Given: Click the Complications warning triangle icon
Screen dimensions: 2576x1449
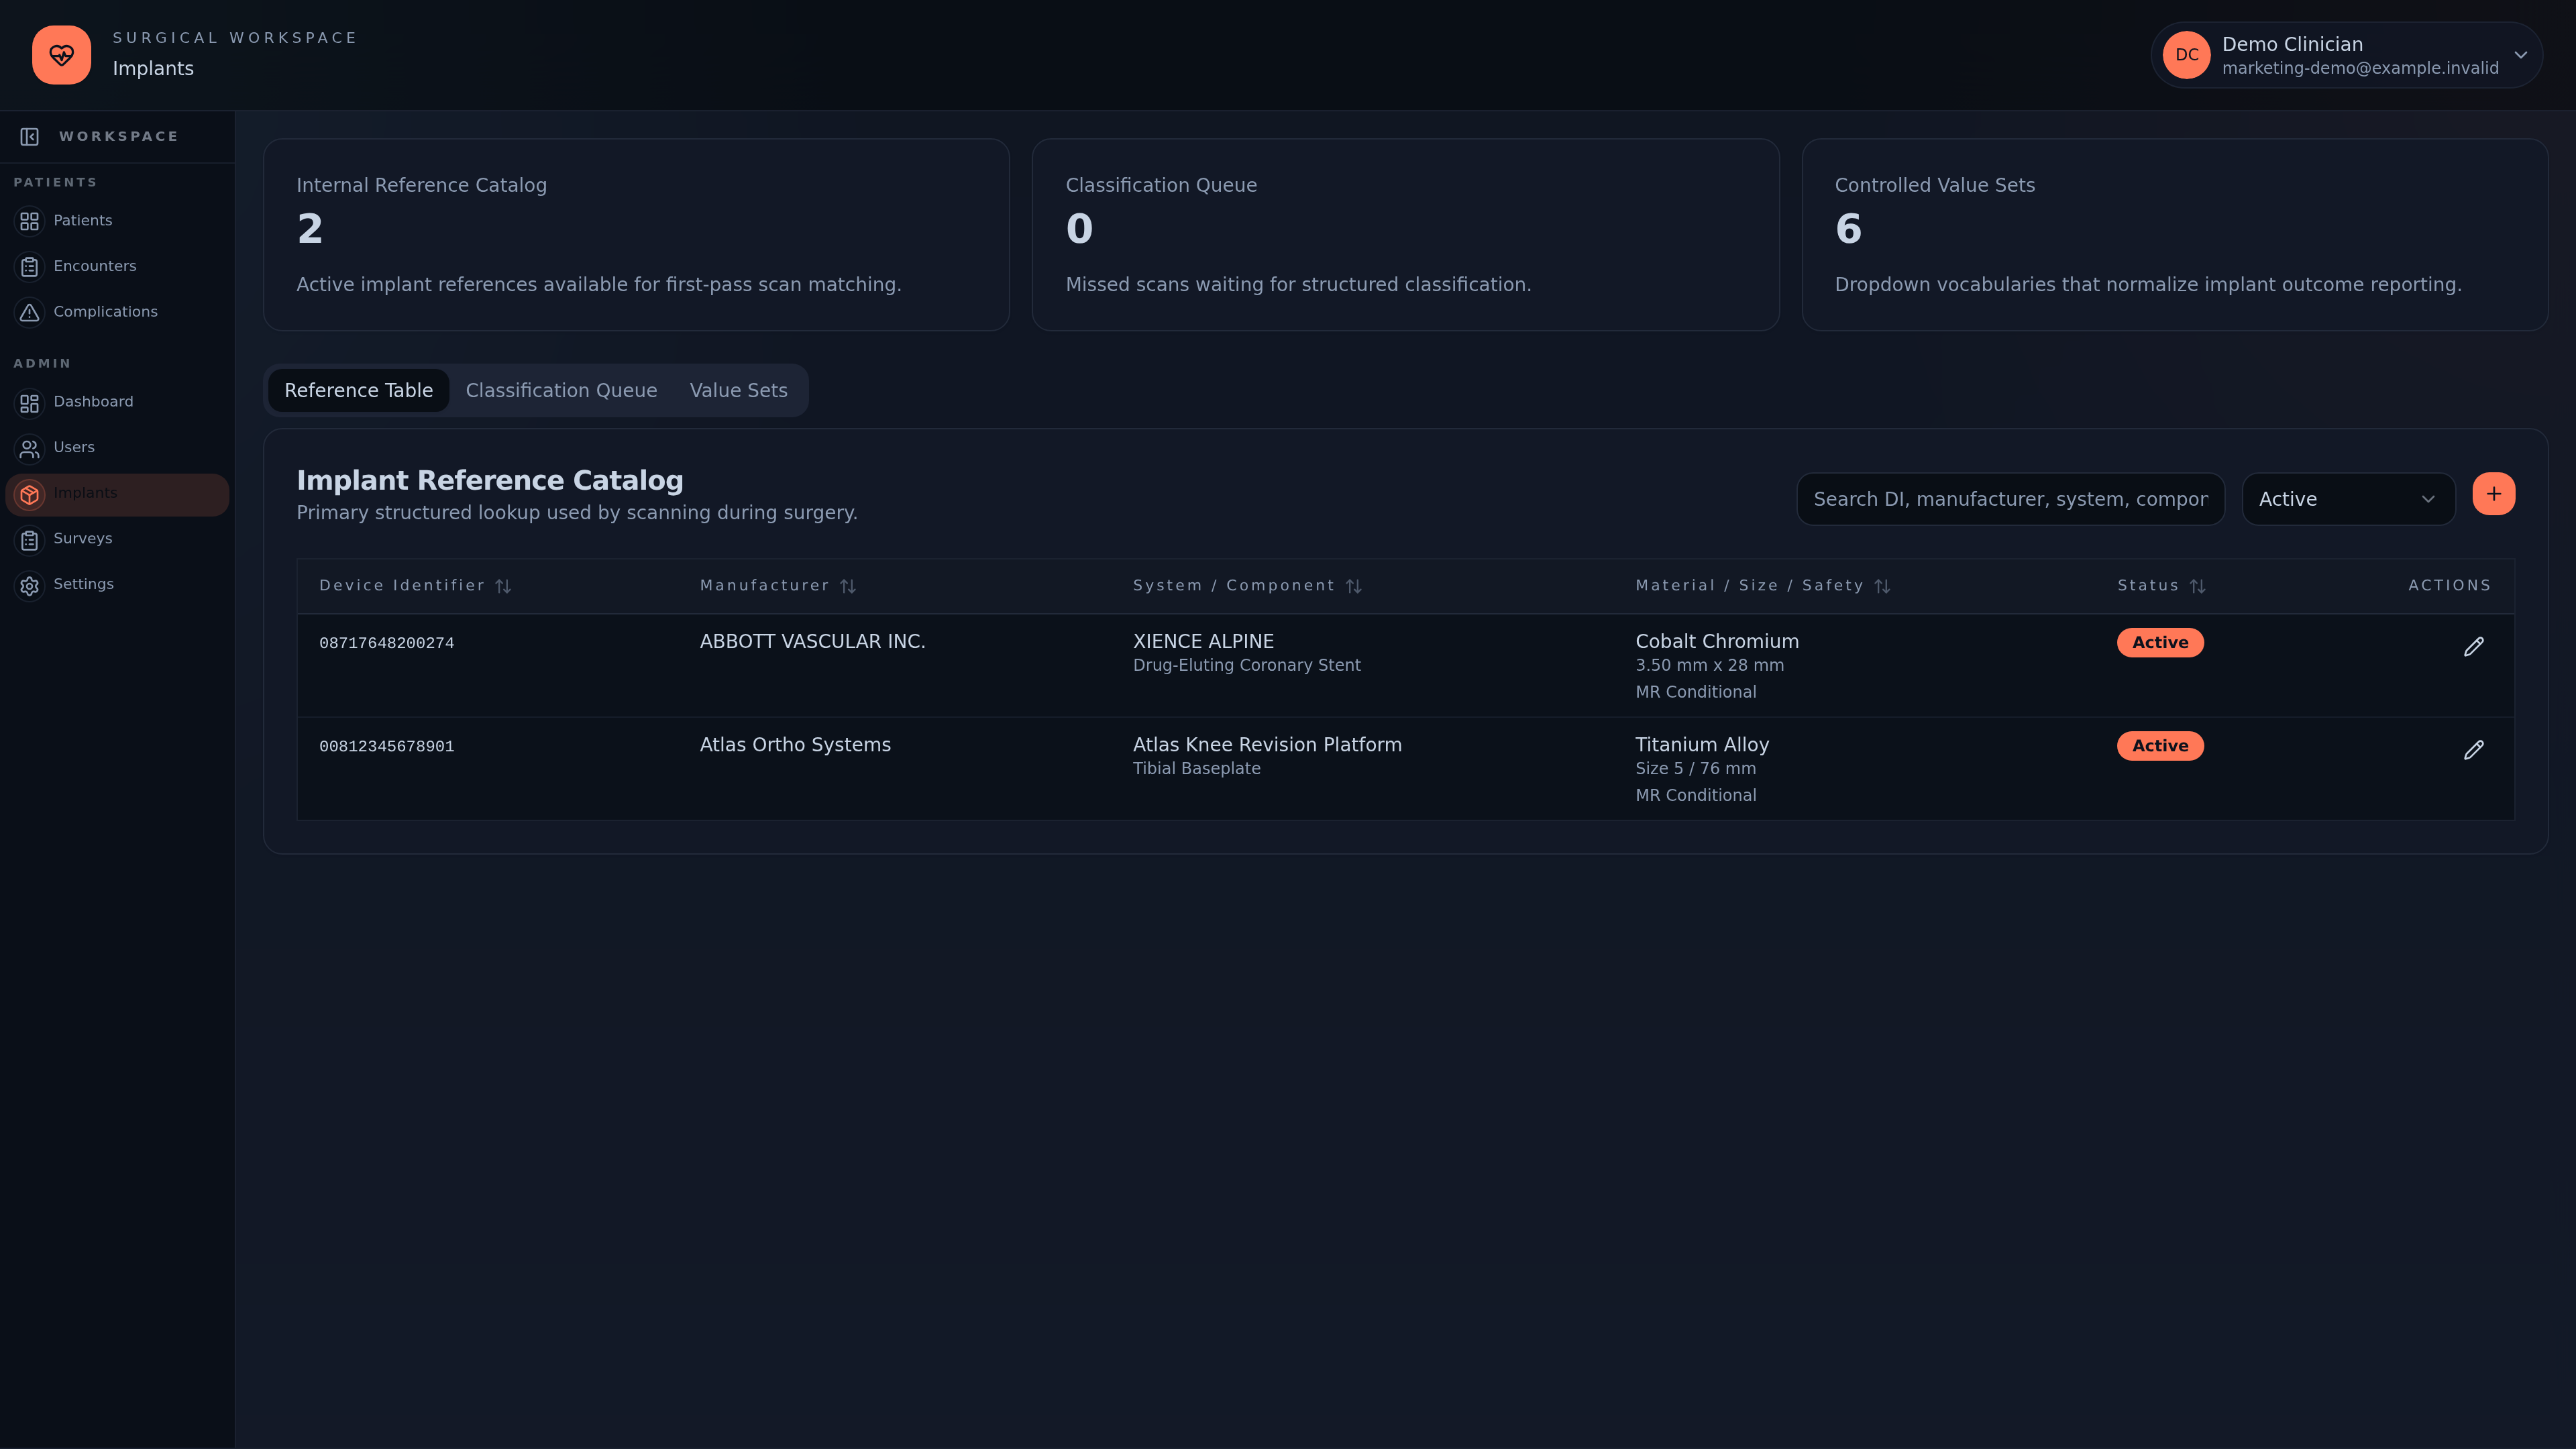Looking at the screenshot, I should tap(30, 313).
